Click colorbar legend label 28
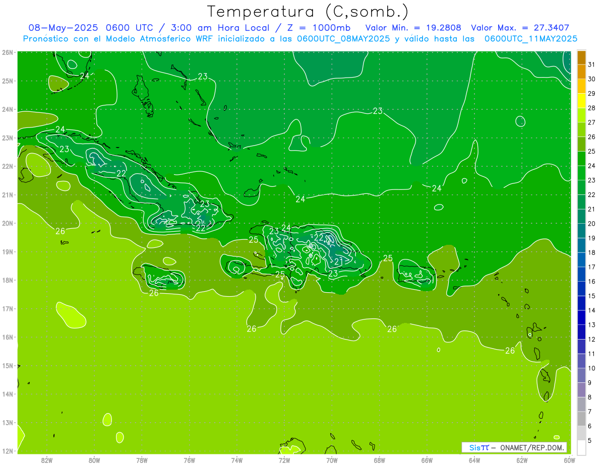 click(x=591, y=108)
